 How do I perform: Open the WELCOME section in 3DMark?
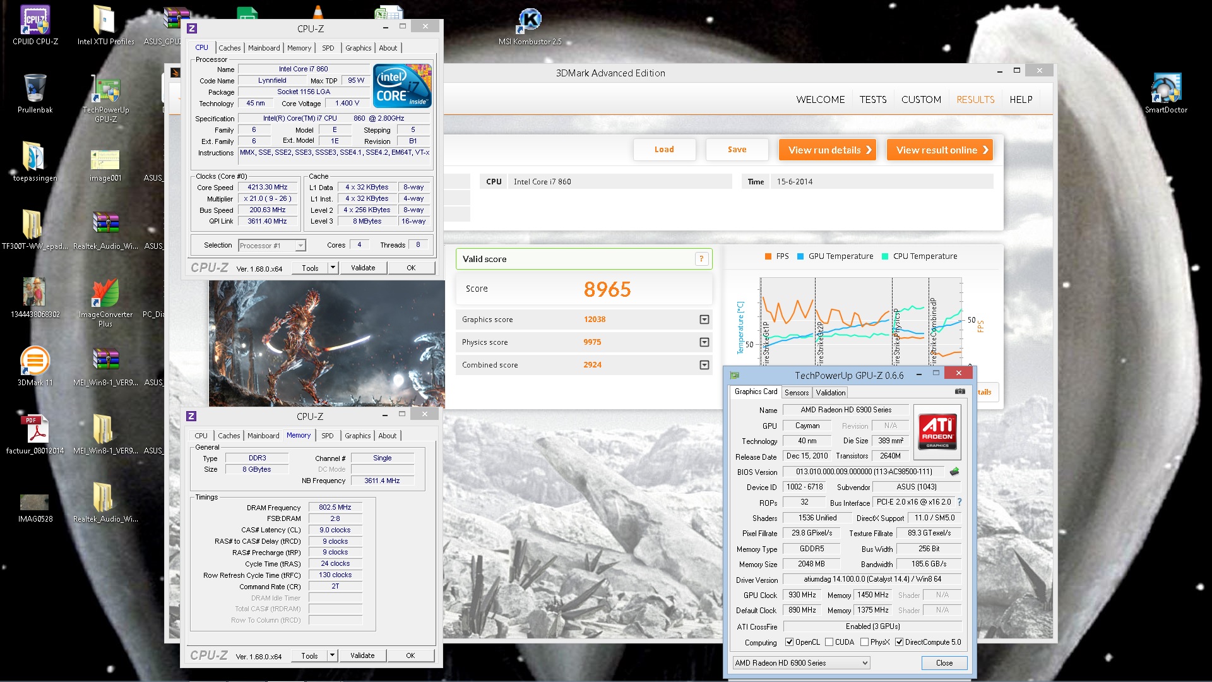820,100
